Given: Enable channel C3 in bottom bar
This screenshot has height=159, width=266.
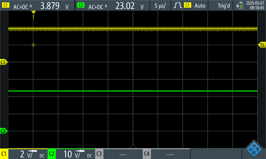Looking at the screenshot, I should coord(99,154).
